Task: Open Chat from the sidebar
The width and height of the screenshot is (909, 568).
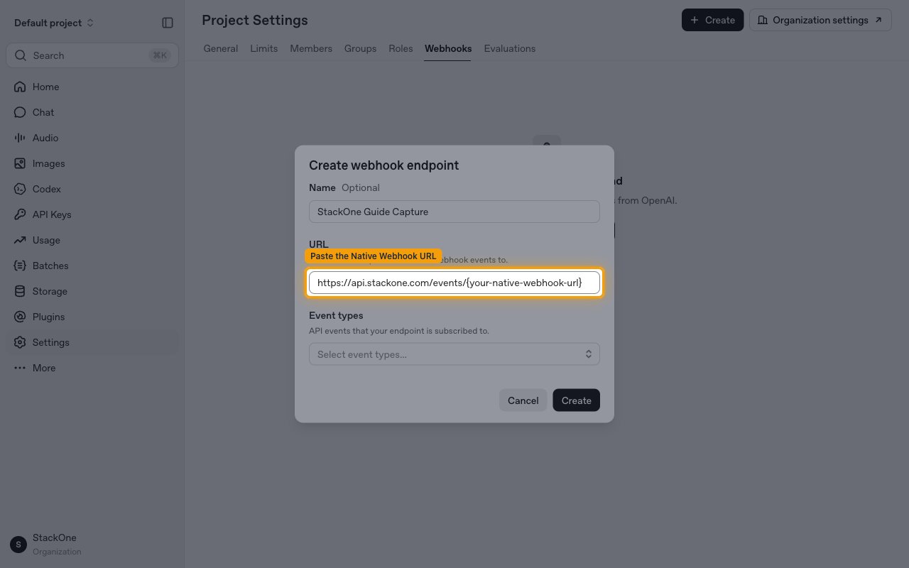Action: coord(92,112)
